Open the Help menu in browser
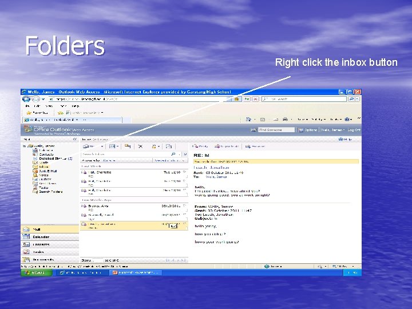Screen dimensions: 412x309 [x=75, y=106]
